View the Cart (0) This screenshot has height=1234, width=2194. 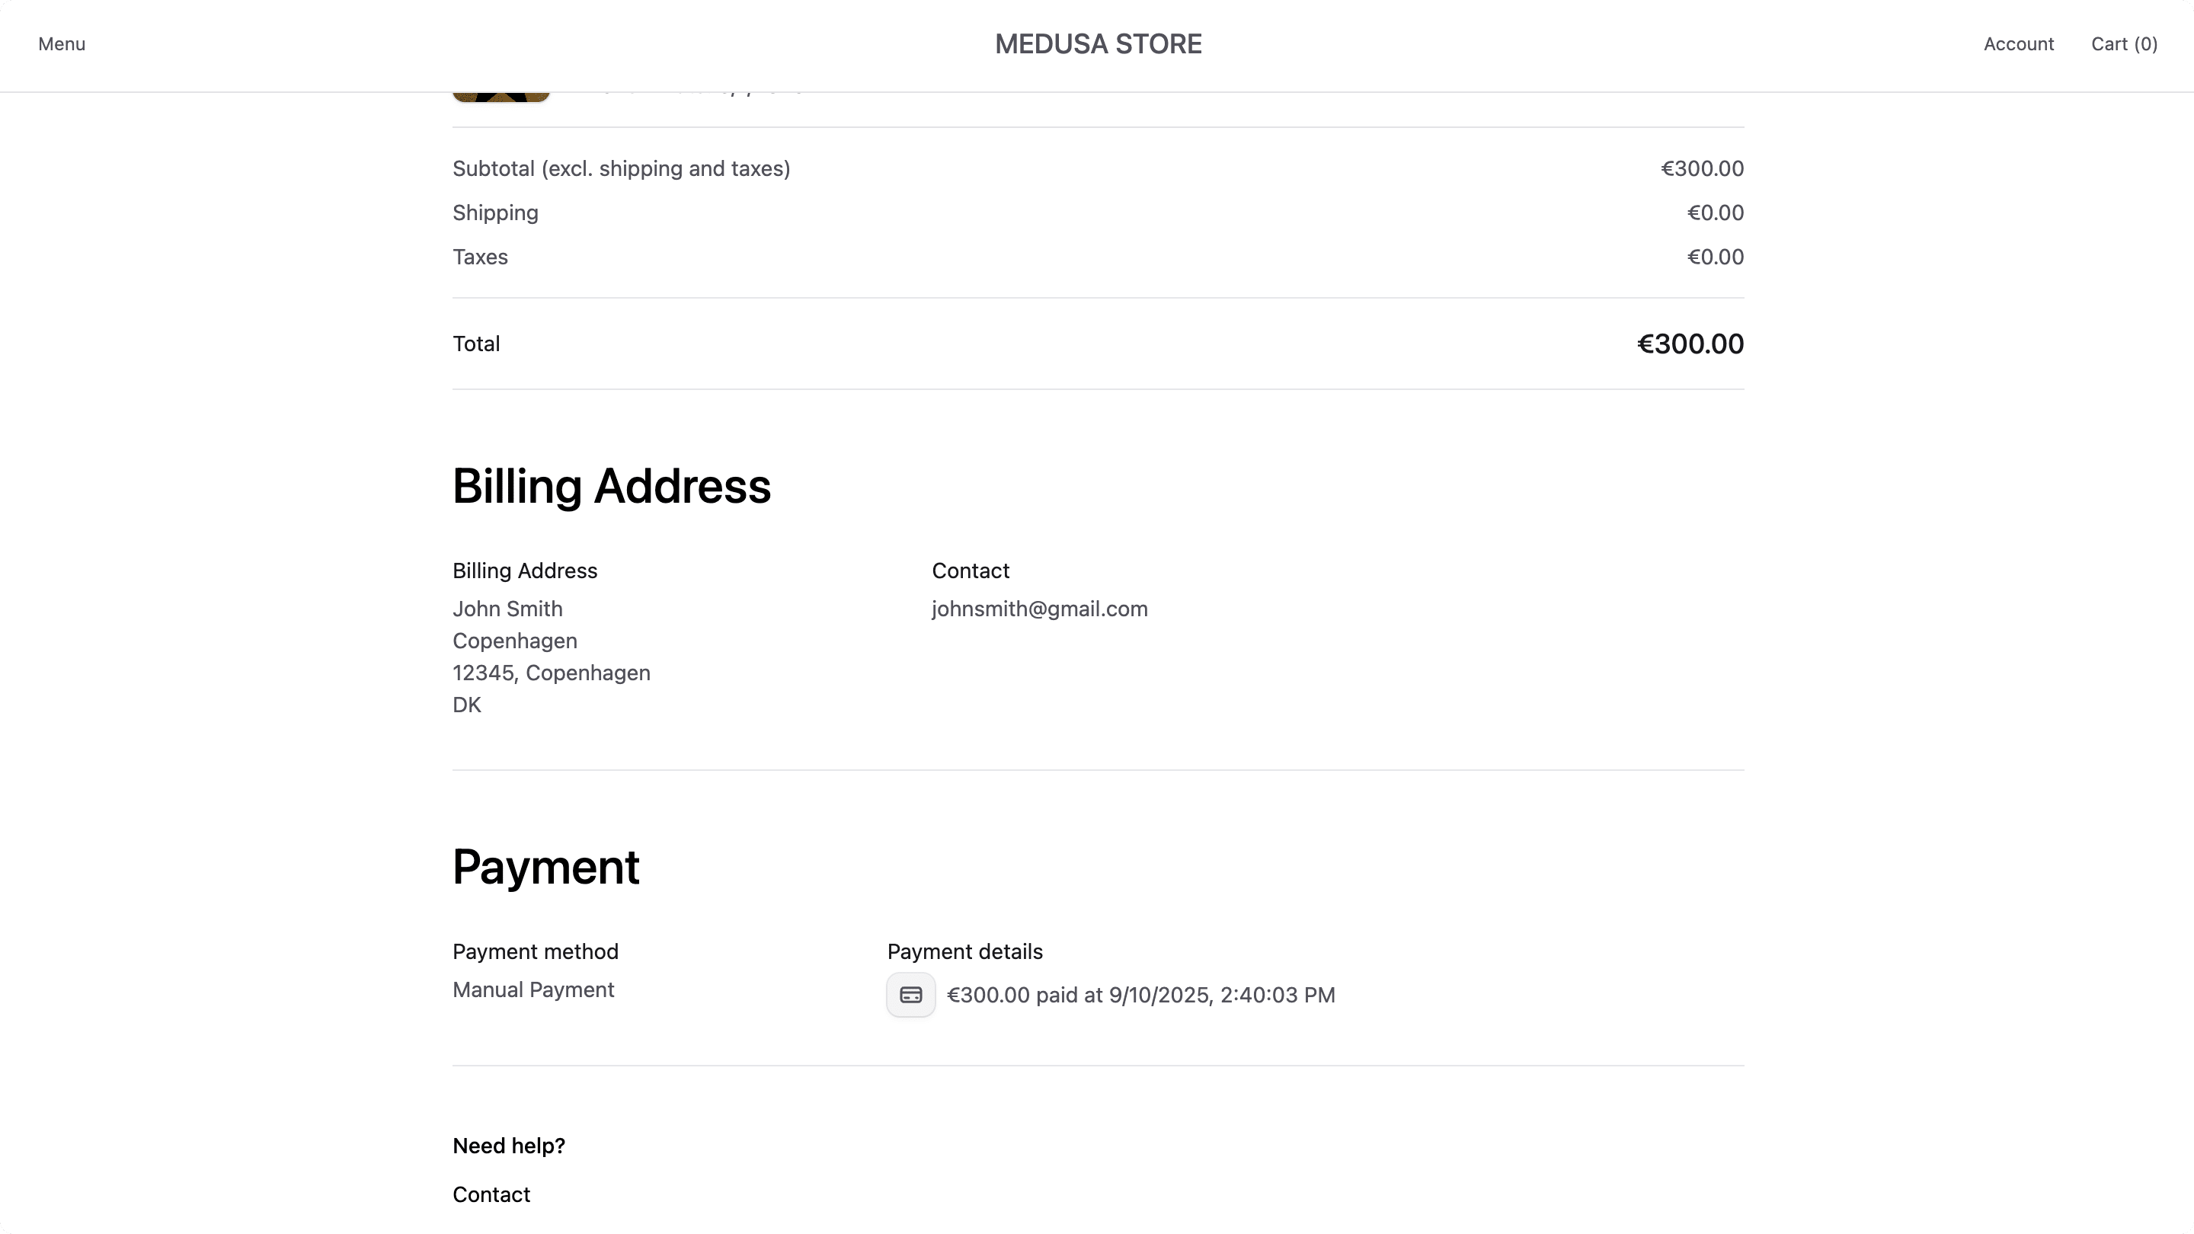tap(2124, 43)
